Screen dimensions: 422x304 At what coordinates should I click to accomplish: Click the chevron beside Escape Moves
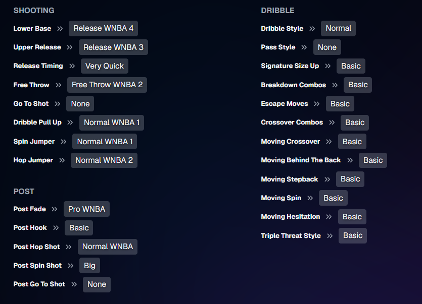click(317, 104)
